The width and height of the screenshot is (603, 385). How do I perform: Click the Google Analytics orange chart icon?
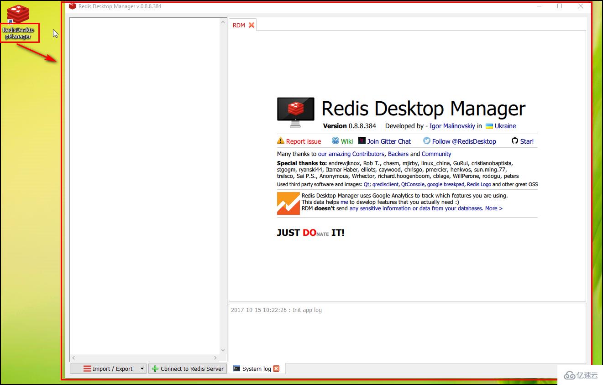[x=288, y=203]
